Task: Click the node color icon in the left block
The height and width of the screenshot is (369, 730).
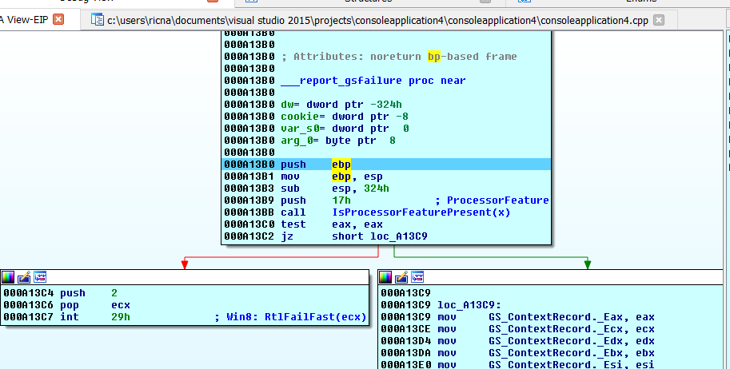Action: [9, 277]
